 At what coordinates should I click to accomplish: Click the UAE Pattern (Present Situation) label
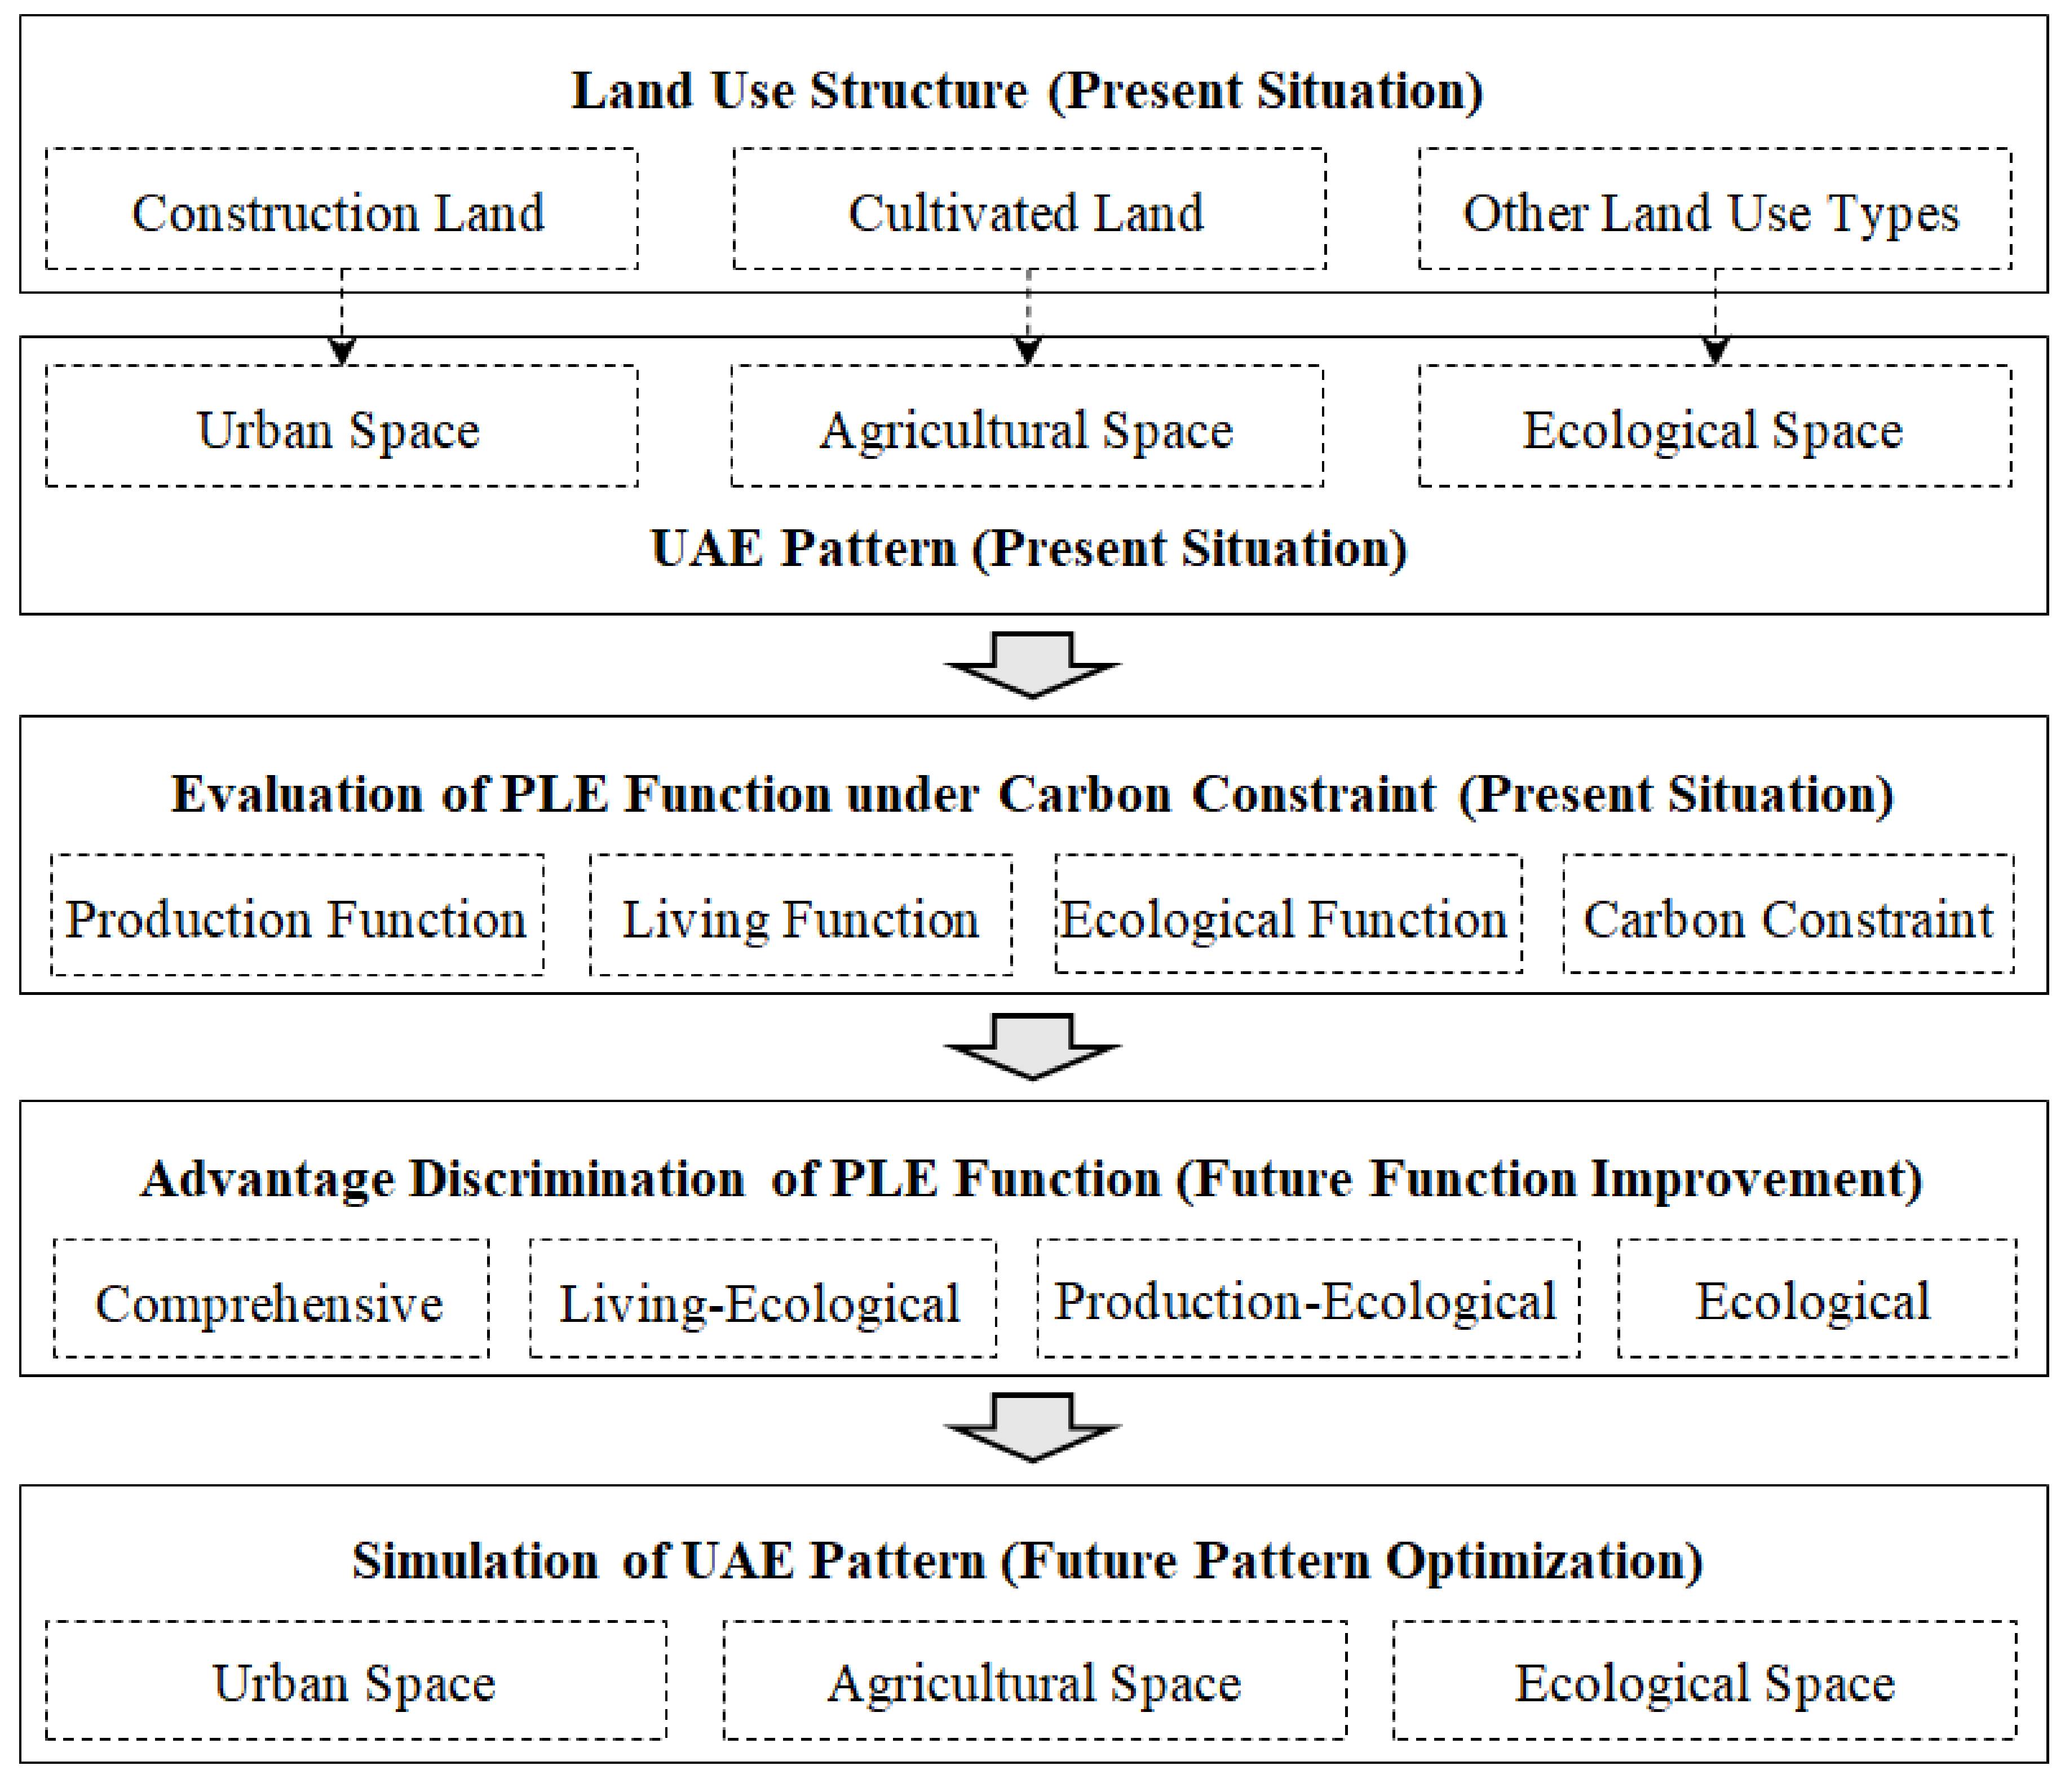click(x=1028, y=548)
